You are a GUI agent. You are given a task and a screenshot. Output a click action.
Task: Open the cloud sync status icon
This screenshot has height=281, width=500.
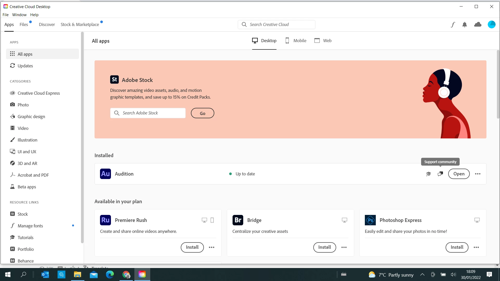[x=478, y=24]
